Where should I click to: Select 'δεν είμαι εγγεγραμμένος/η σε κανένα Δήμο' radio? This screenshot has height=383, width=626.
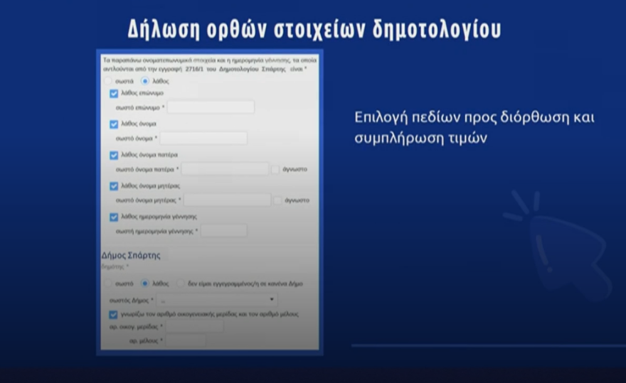[x=181, y=283]
